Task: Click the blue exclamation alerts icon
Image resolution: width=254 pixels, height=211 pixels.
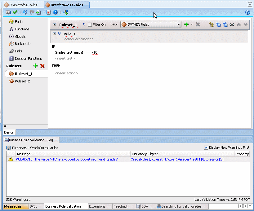Action: point(55,12)
